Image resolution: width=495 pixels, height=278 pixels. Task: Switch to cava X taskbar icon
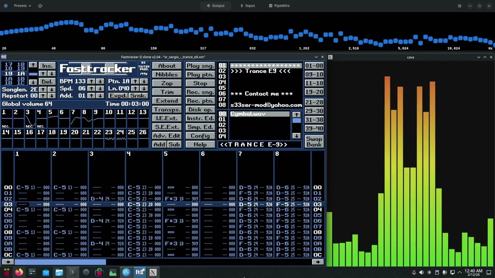point(153,272)
